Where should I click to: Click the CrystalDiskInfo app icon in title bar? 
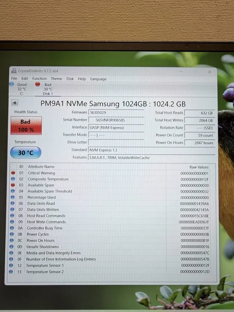click(x=14, y=71)
